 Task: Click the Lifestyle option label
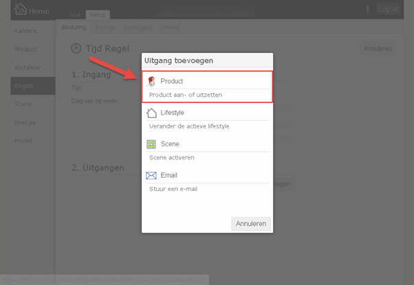(x=172, y=113)
